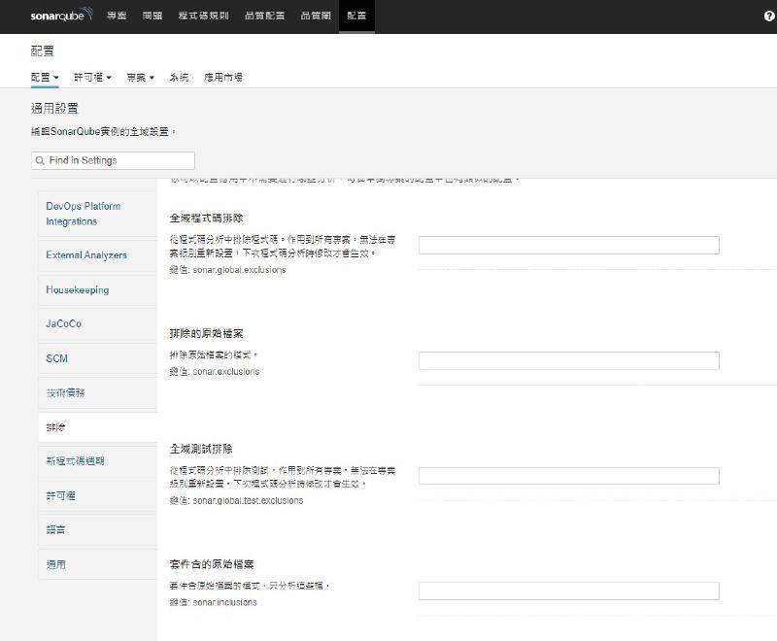Viewport: 777px width, 641px height.
Task: Click the sonar.inclusions input field
Action: coord(568,590)
